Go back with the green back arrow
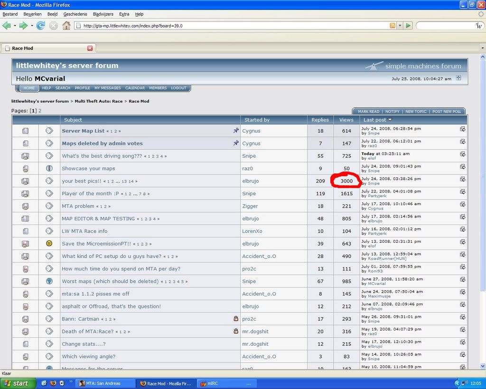The width and height of the screenshot is (486, 389). pyautogui.click(x=7, y=26)
